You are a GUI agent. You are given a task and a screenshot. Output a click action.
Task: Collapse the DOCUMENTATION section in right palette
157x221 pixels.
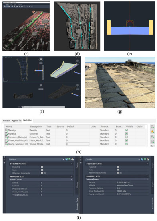click(x=147, y=164)
